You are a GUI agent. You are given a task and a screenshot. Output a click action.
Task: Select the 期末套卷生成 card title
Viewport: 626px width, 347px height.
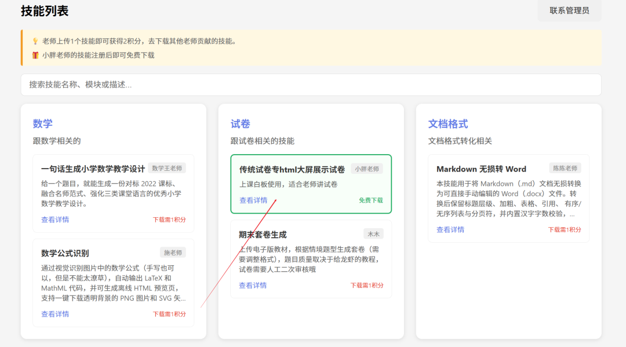click(x=263, y=235)
